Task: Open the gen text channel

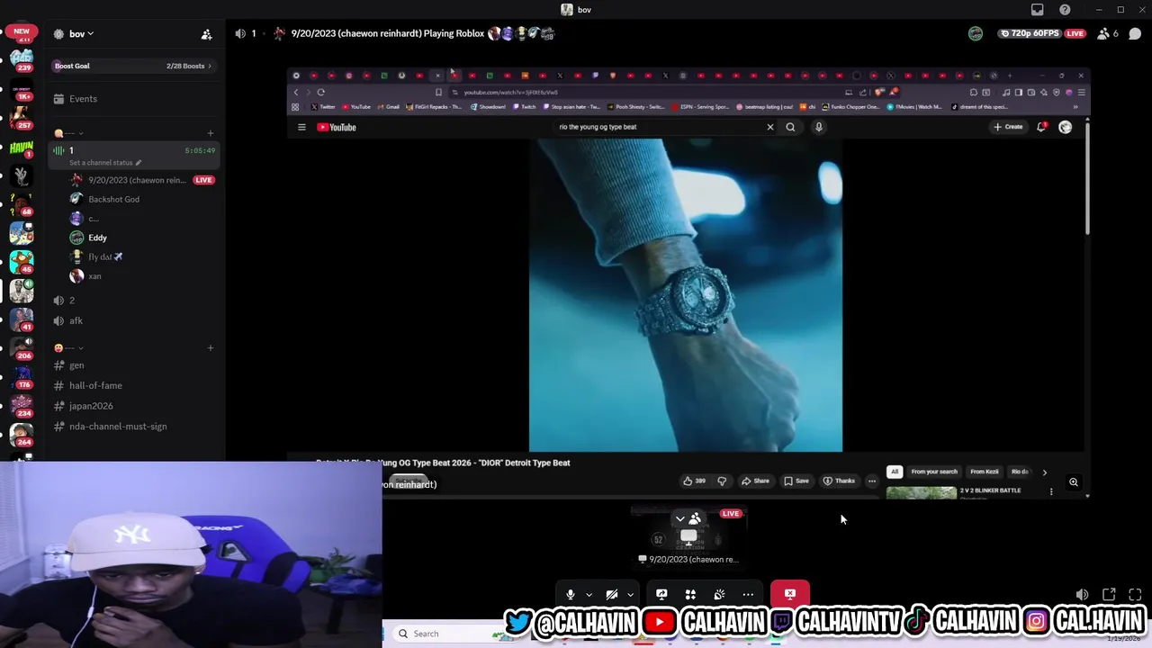Action: [133, 365]
